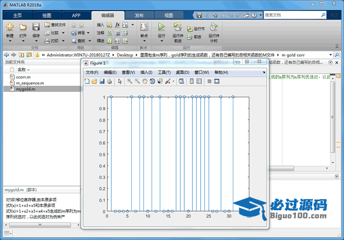The width and height of the screenshot is (344, 240).
Task: Select ccorr.m in the current folder list
Action: point(23,77)
